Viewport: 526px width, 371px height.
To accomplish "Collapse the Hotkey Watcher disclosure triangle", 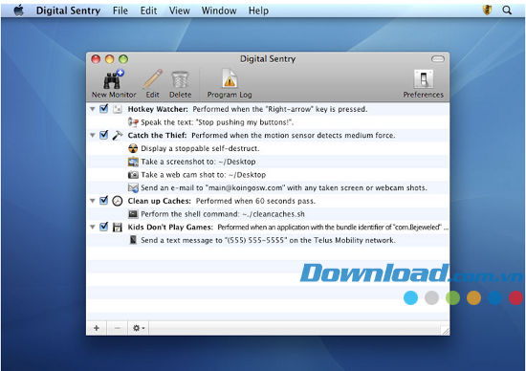I will [x=93, y=109].
